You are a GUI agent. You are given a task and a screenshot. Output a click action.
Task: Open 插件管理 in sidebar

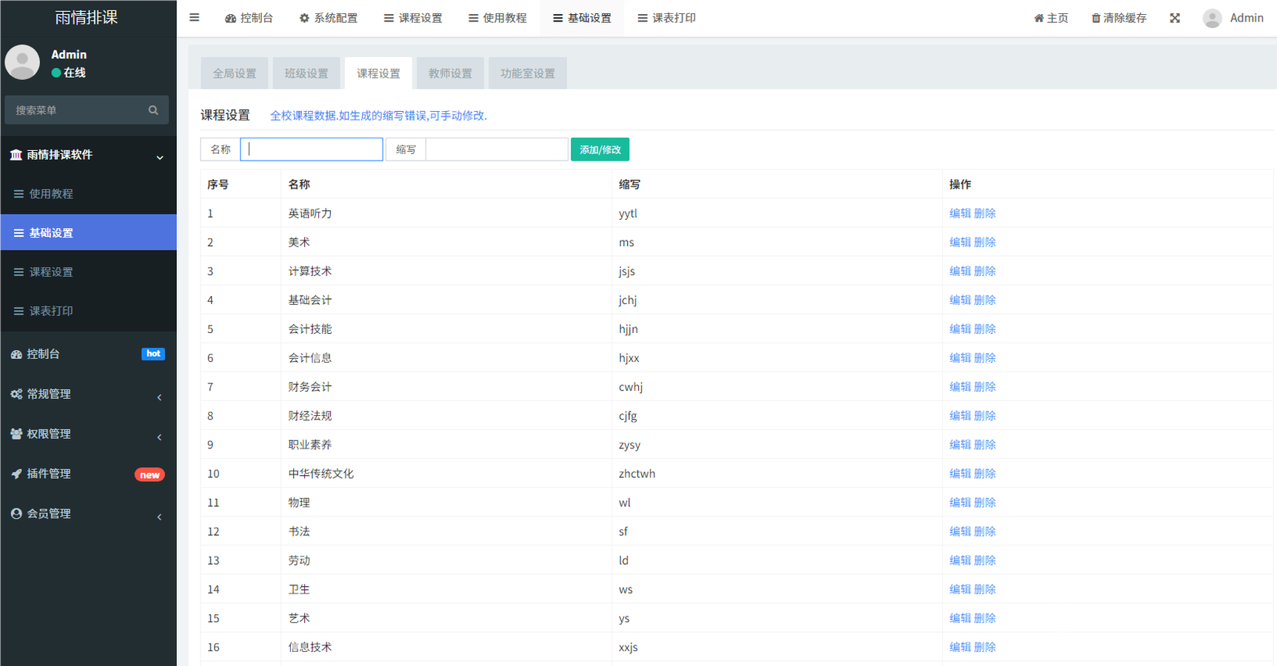(49, 474)
